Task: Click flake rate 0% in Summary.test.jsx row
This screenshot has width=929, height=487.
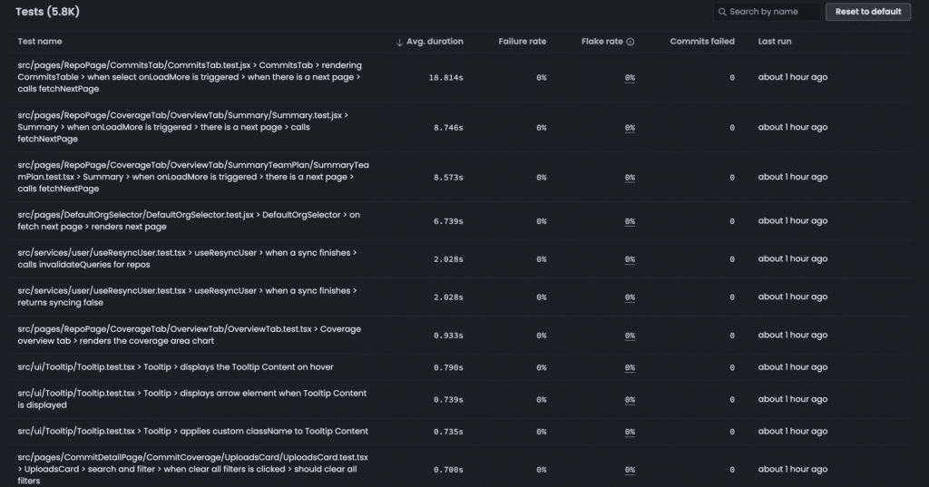Action: click(x=630, y=127)
